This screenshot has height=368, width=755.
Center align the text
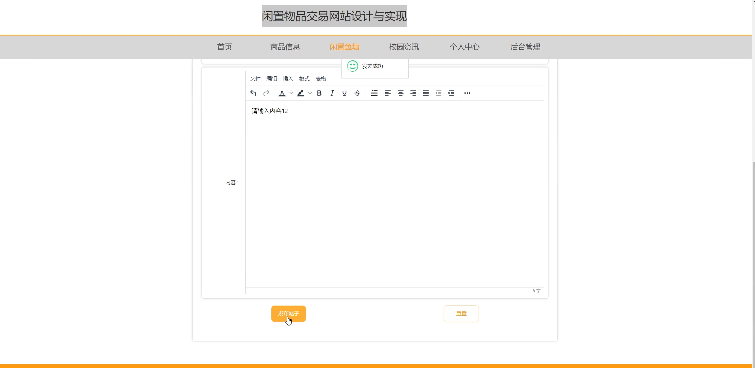coord(401,93)
